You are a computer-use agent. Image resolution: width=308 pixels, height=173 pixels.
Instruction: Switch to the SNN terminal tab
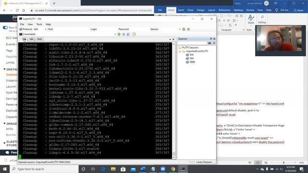click(39, 39)
